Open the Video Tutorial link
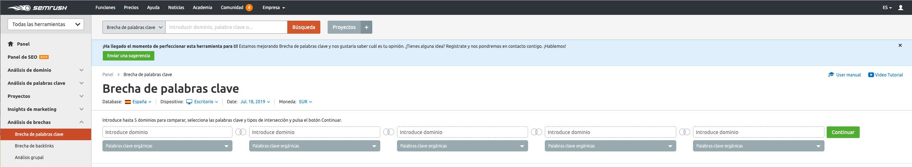The height and width of the screenshot is (167, 912). tap(889, 75)
